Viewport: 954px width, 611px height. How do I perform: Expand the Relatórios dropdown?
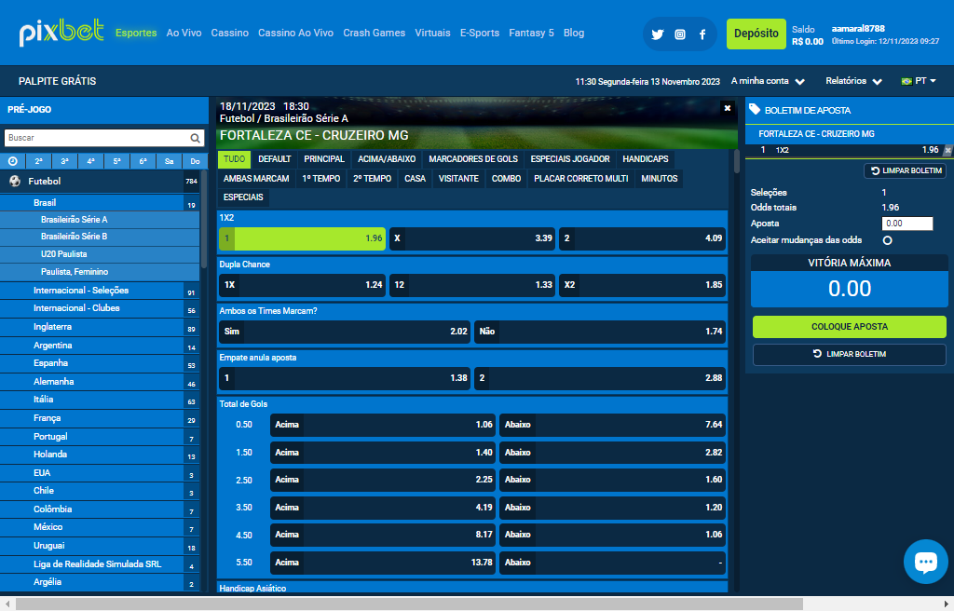tap(853, 81)
